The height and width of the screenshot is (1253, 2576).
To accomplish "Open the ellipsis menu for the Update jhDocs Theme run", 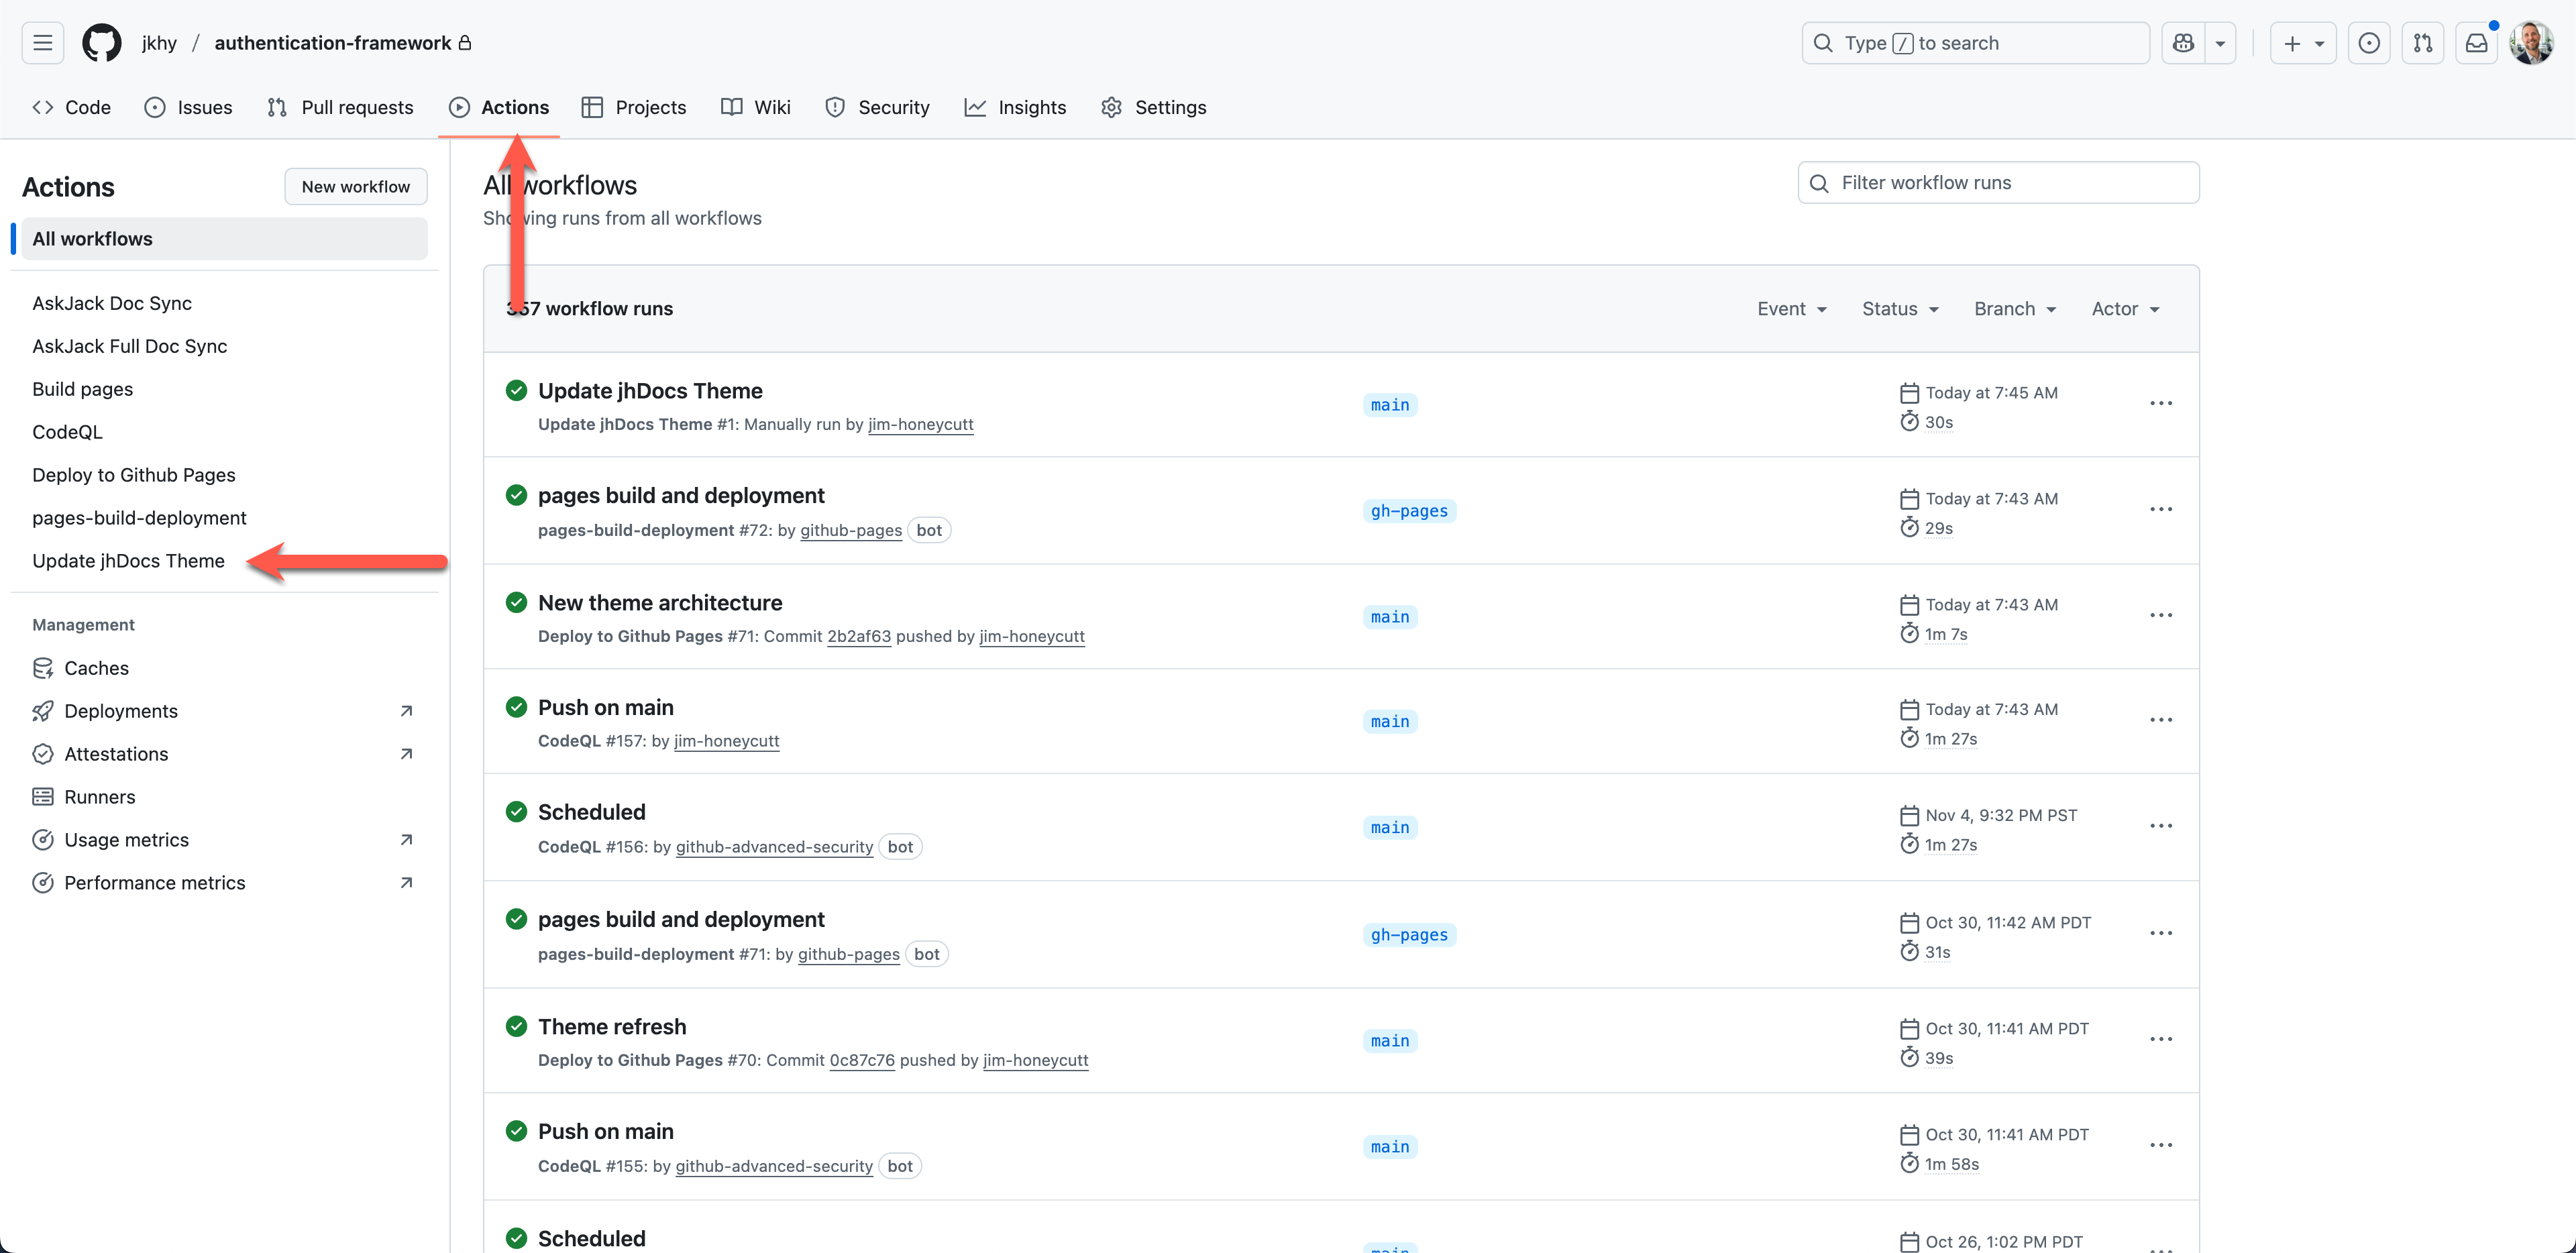I will click(x=2160, y=403).
